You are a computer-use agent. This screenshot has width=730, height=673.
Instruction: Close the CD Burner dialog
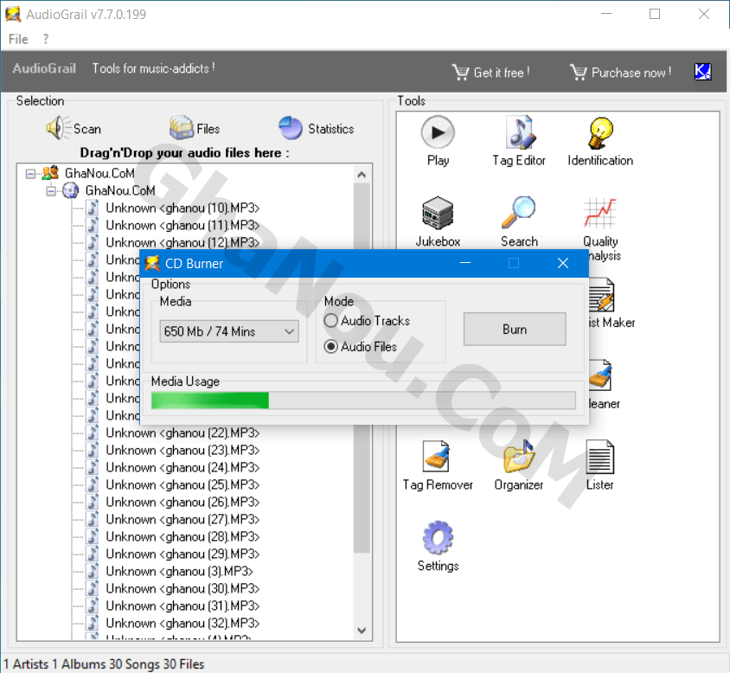(x=563, y=263)
